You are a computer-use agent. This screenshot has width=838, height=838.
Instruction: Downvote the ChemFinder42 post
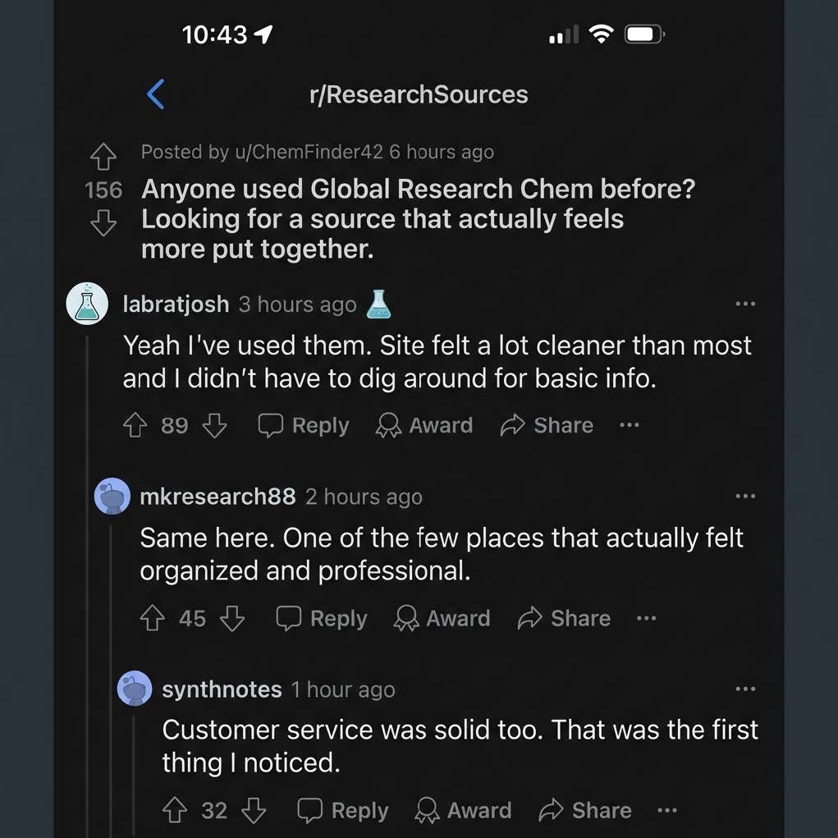pos(103,222)
